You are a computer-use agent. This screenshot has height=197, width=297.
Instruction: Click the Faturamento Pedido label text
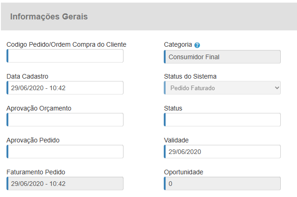point(36,172)
